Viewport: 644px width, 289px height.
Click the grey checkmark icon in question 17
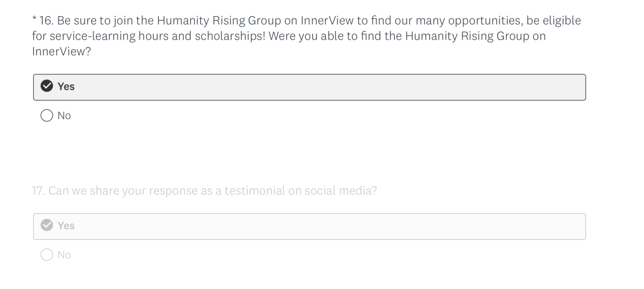pos(47,226)
